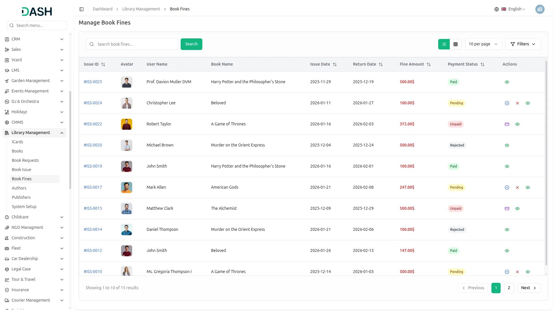Click the user profile avatar at top right
The image size is (555, 312).
tap(540, 9)
